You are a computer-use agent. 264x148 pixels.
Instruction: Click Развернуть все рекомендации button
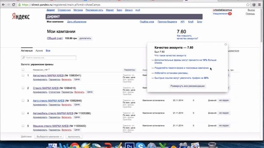point(187,86)
